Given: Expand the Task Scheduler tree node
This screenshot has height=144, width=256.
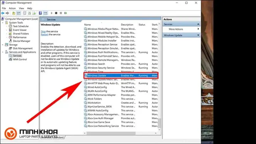Looking at the screenshot, I should 6,26.
